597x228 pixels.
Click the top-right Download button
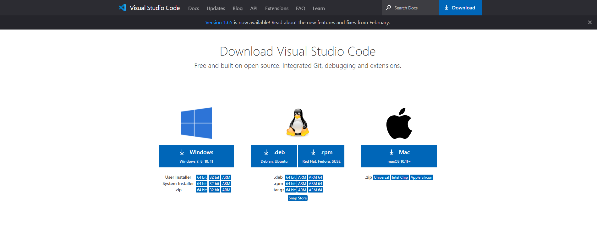tap(460, 8)
